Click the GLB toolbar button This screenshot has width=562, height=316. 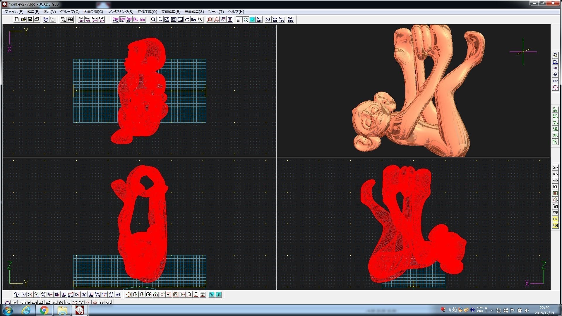click(x=268, y=20)
